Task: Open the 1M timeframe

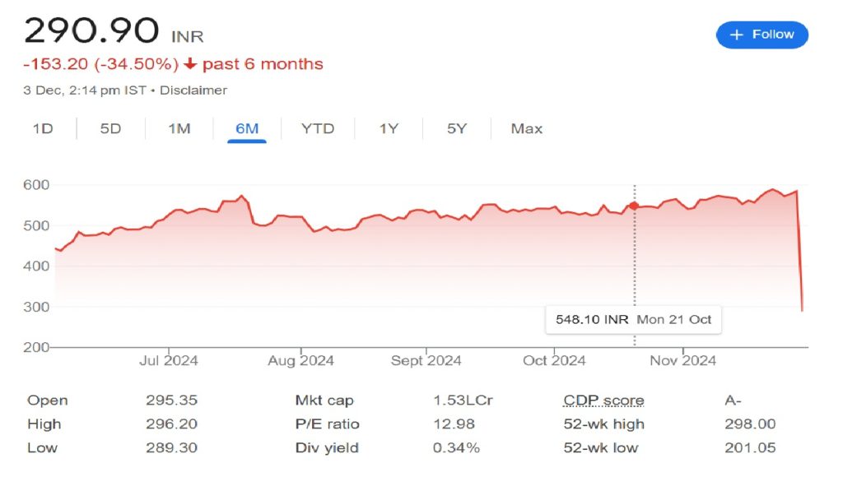Action: 179,129
